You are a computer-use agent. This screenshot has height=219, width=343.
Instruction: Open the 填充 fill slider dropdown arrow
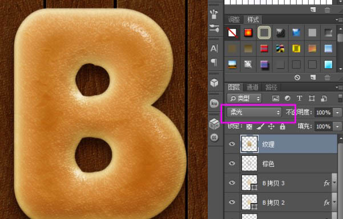(337, 126)
